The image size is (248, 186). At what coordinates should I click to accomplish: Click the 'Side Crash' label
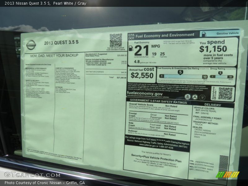(131, 124)
